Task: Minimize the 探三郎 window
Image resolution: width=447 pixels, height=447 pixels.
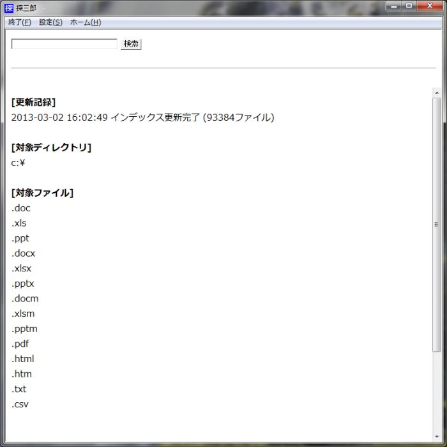Action: click(394, 6)
